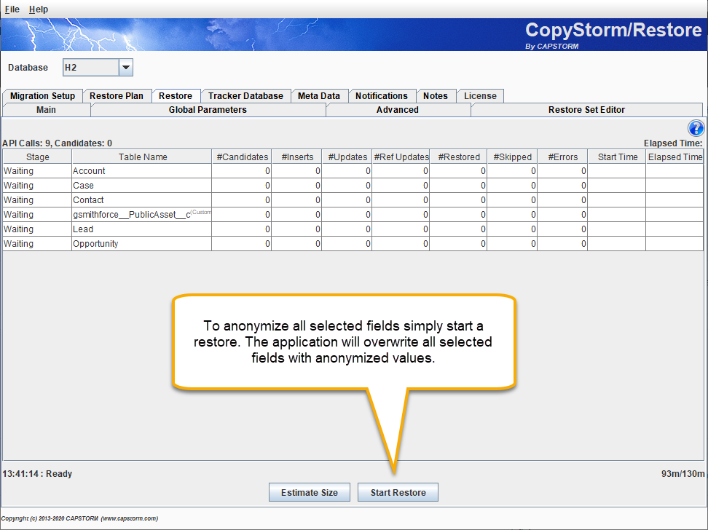Click the 13:41:14 Ready status message
The image size is (708, 530).
tap(37, 473)
